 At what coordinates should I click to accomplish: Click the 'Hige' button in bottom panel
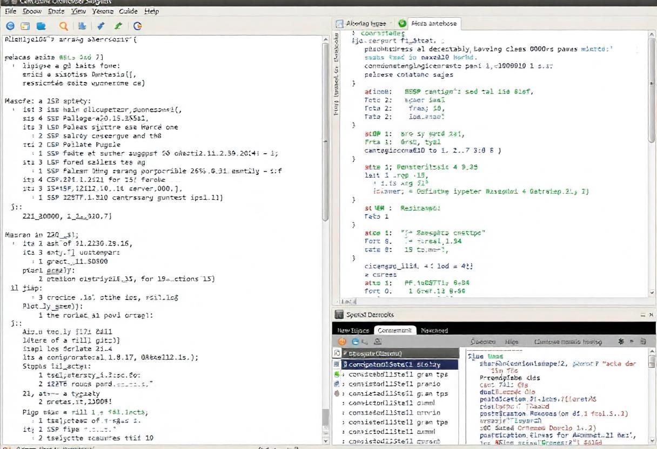511,342
